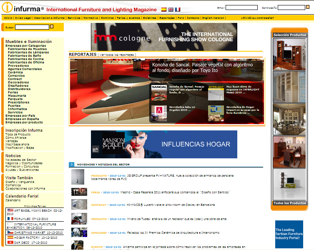The height and width of the screenshot is (250, 314).
Task: Choose the French flag language icon
Action: coord(177,9)
